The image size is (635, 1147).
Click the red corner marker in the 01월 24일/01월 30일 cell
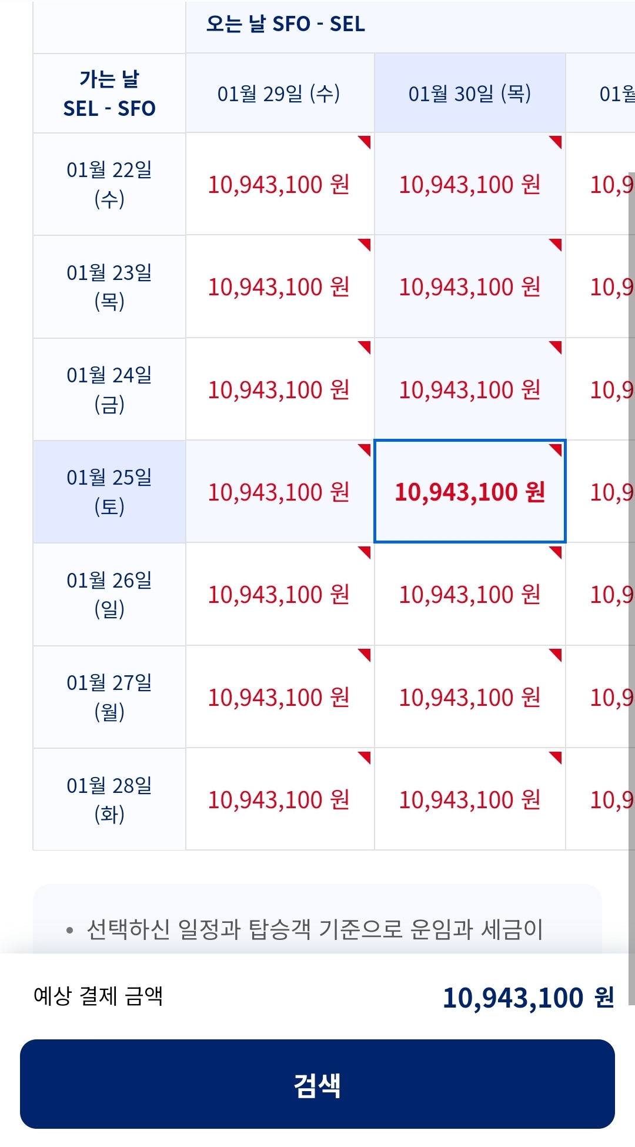(557, 346)
